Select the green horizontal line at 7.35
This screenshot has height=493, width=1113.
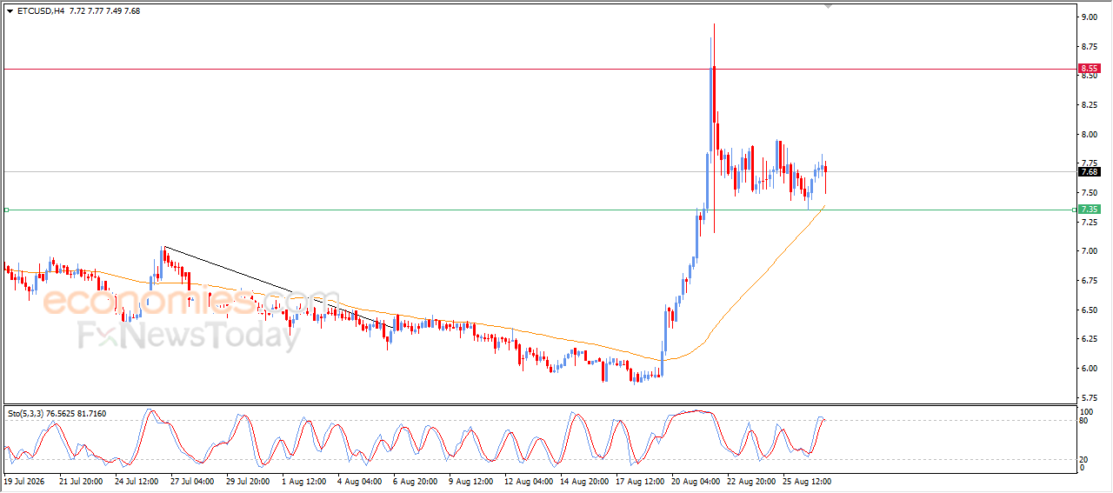pyautogui.click(x=539, y=210)
